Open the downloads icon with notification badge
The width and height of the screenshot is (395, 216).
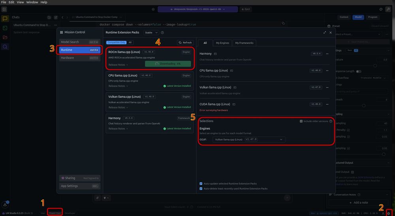click(x=5, y=204)
